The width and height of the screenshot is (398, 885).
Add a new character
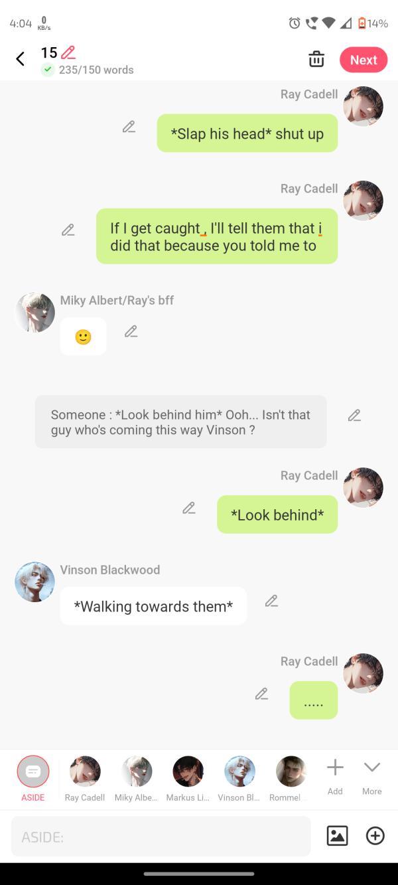335,777
